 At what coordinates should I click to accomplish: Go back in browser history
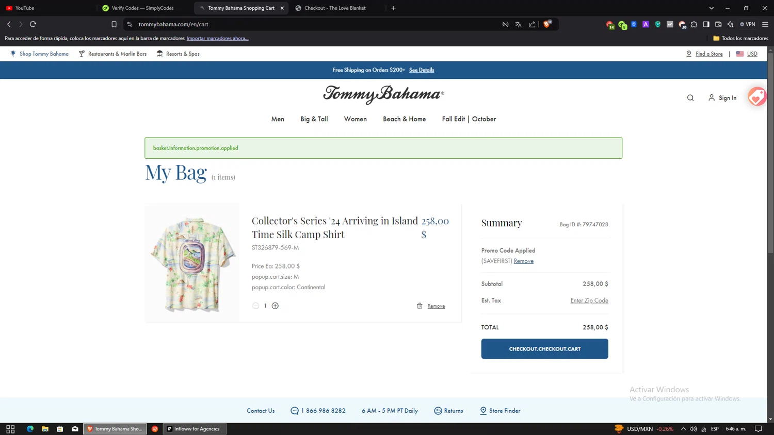tap(9, 24)
